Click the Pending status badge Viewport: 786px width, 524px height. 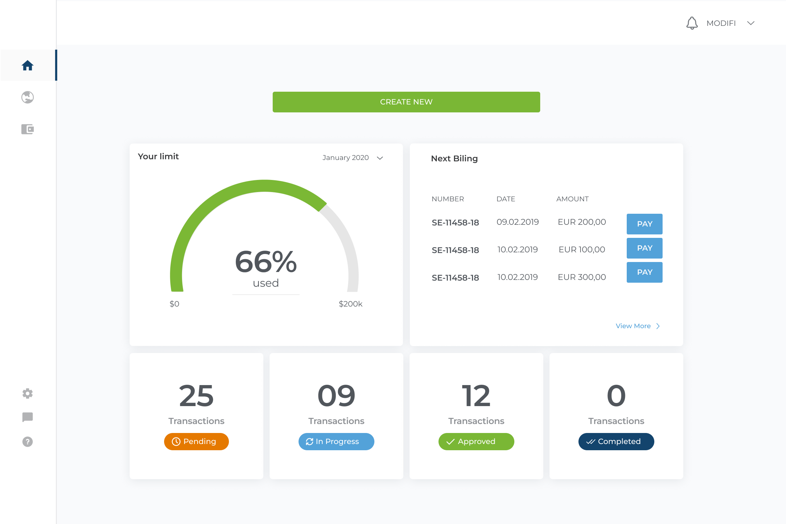pyautogui.click(x=196, y=442)
